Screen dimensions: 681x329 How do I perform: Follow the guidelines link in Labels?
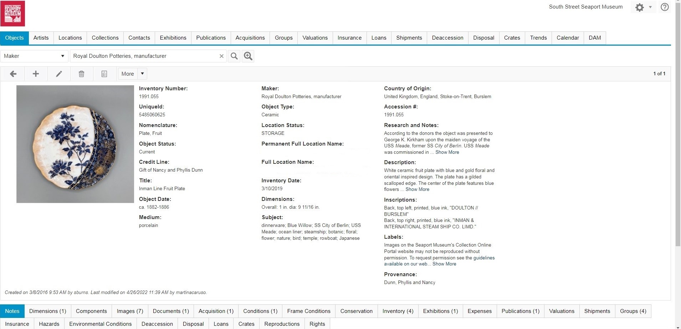click(x=484, y=258)
